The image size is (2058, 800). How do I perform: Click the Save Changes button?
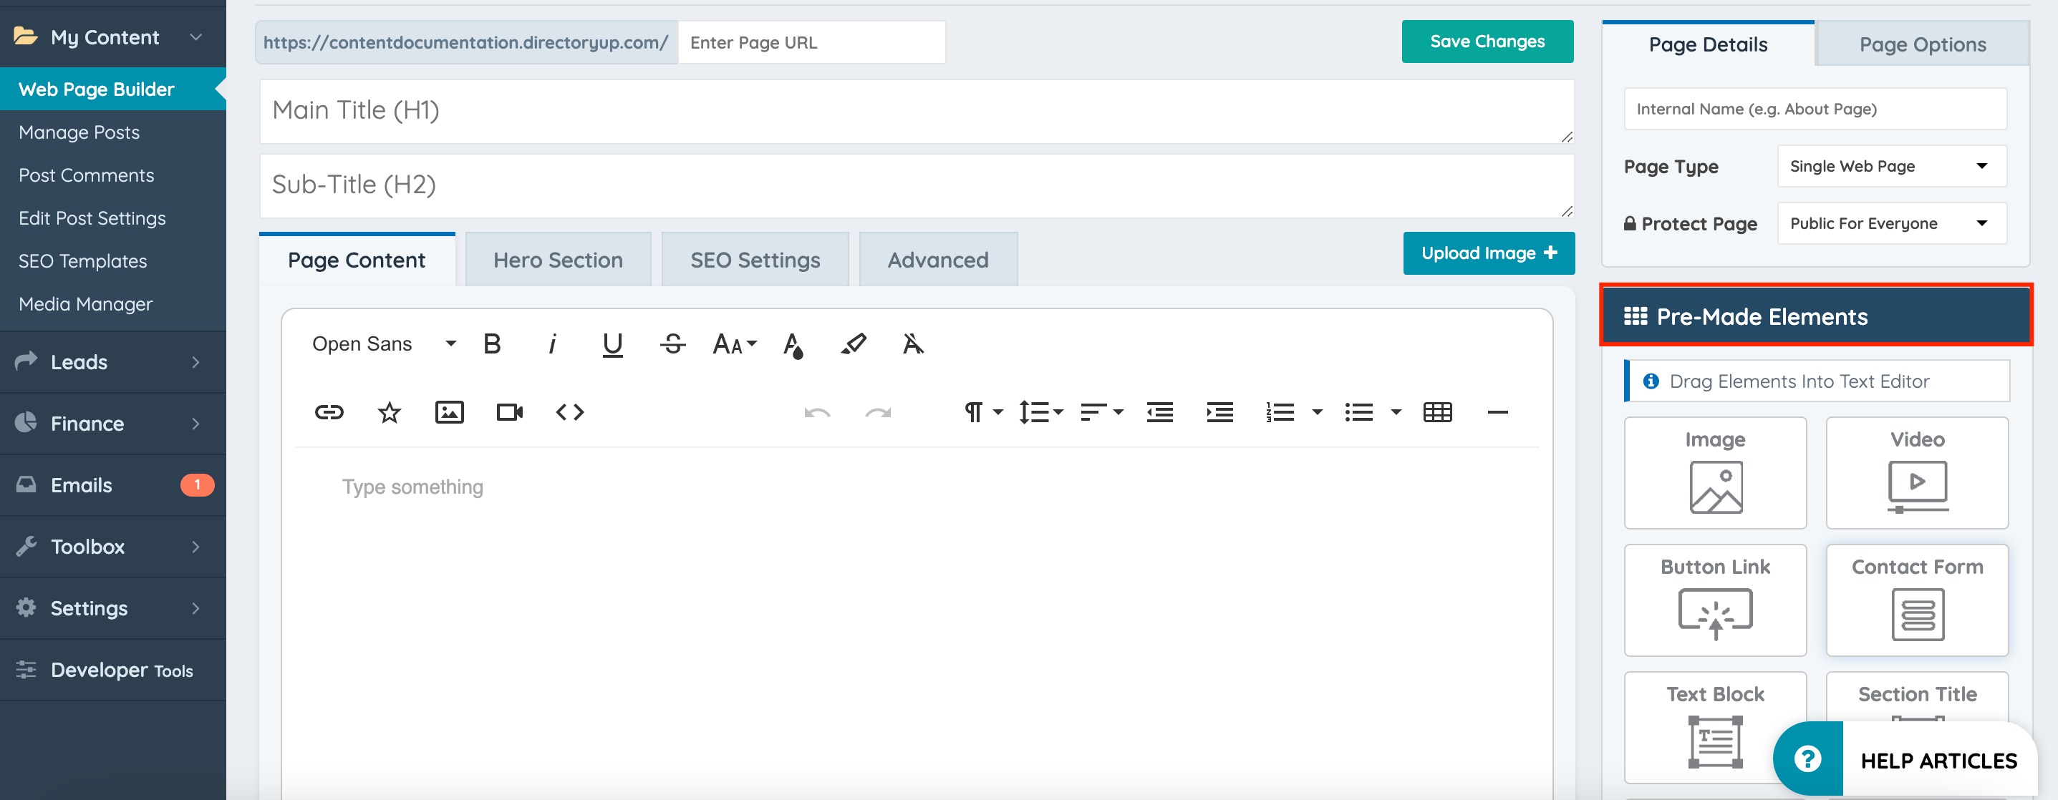(1487, 42)
